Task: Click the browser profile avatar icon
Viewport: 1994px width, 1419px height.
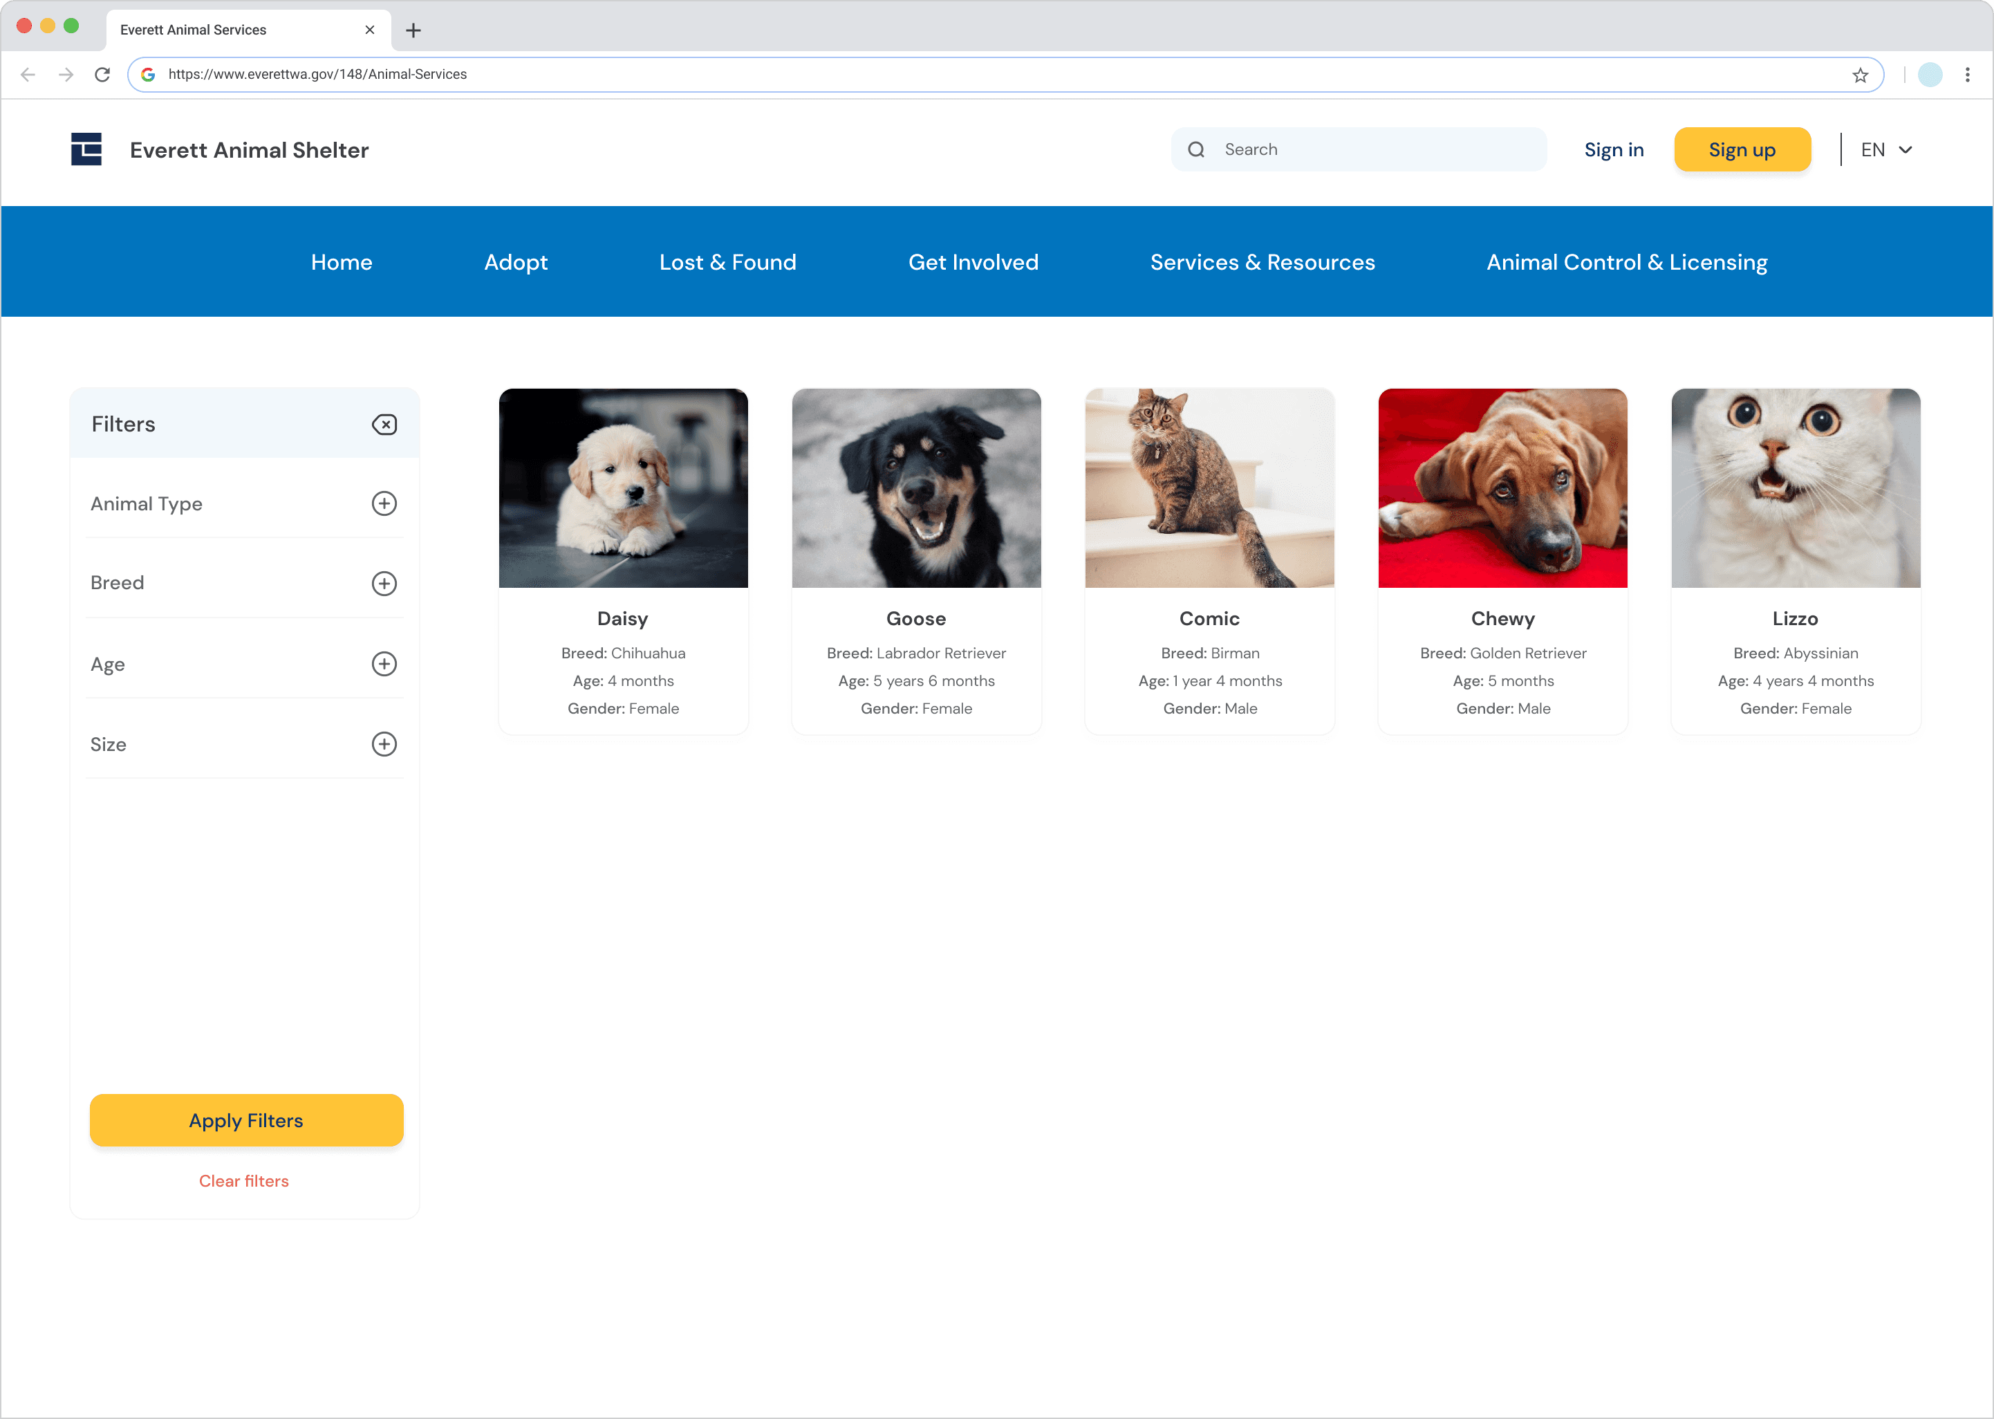Action: (1930, 75)
